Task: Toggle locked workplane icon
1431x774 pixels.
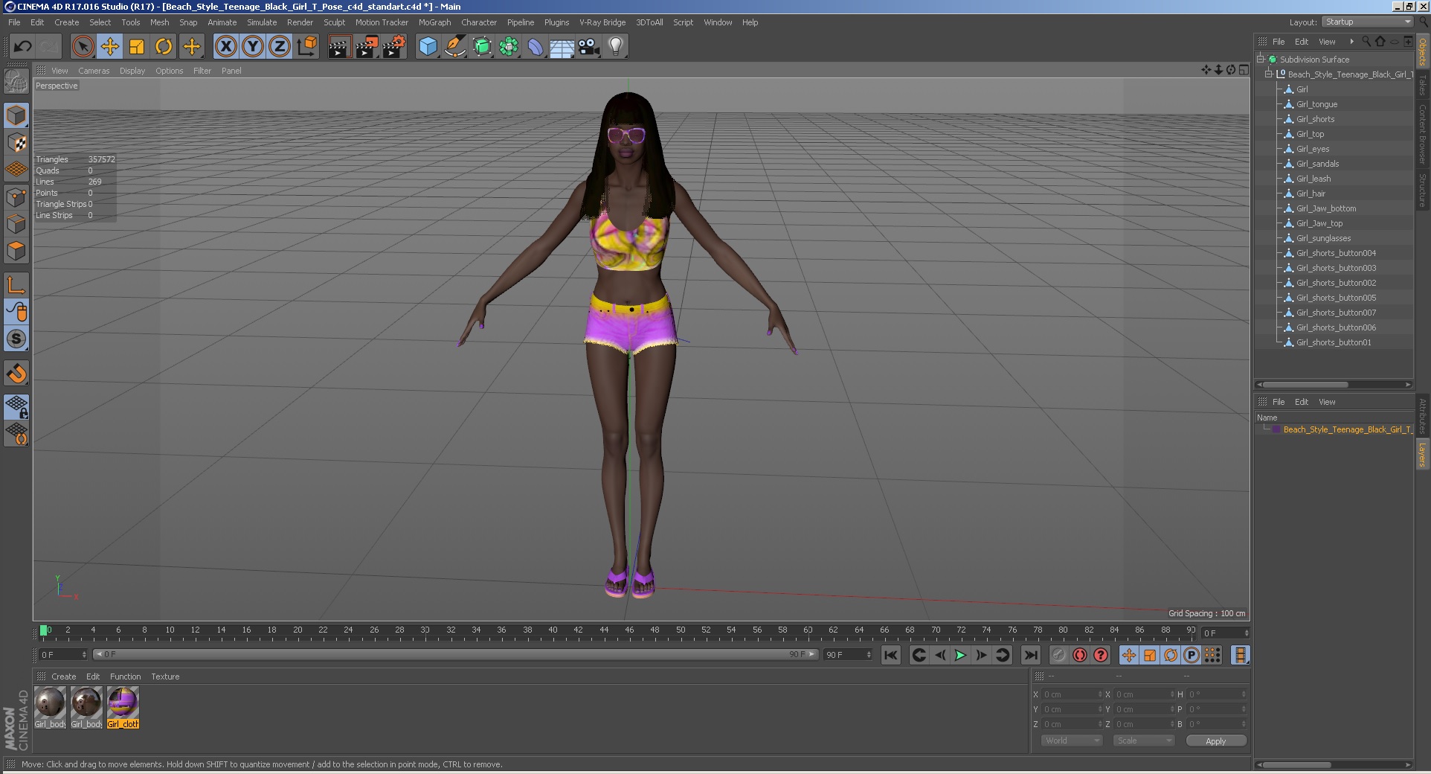Action: pyautogui.click(x=16, y=406)
